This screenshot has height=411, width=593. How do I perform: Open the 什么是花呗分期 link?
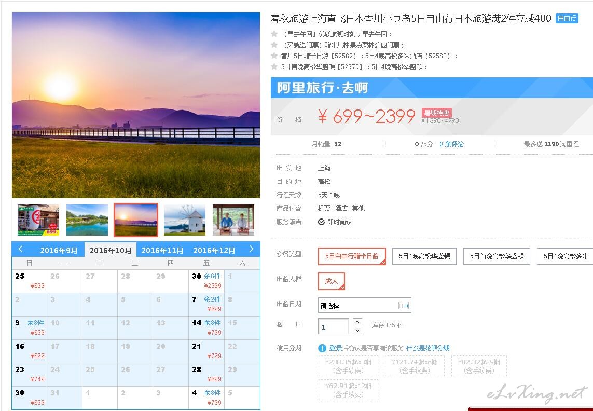tap(427, 348)
